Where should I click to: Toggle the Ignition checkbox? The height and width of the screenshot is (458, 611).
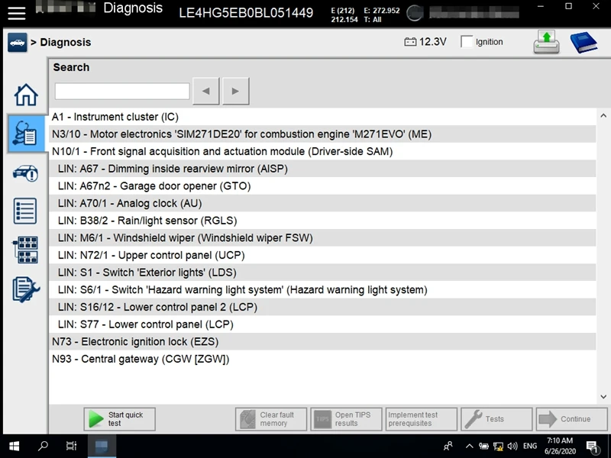467,42
